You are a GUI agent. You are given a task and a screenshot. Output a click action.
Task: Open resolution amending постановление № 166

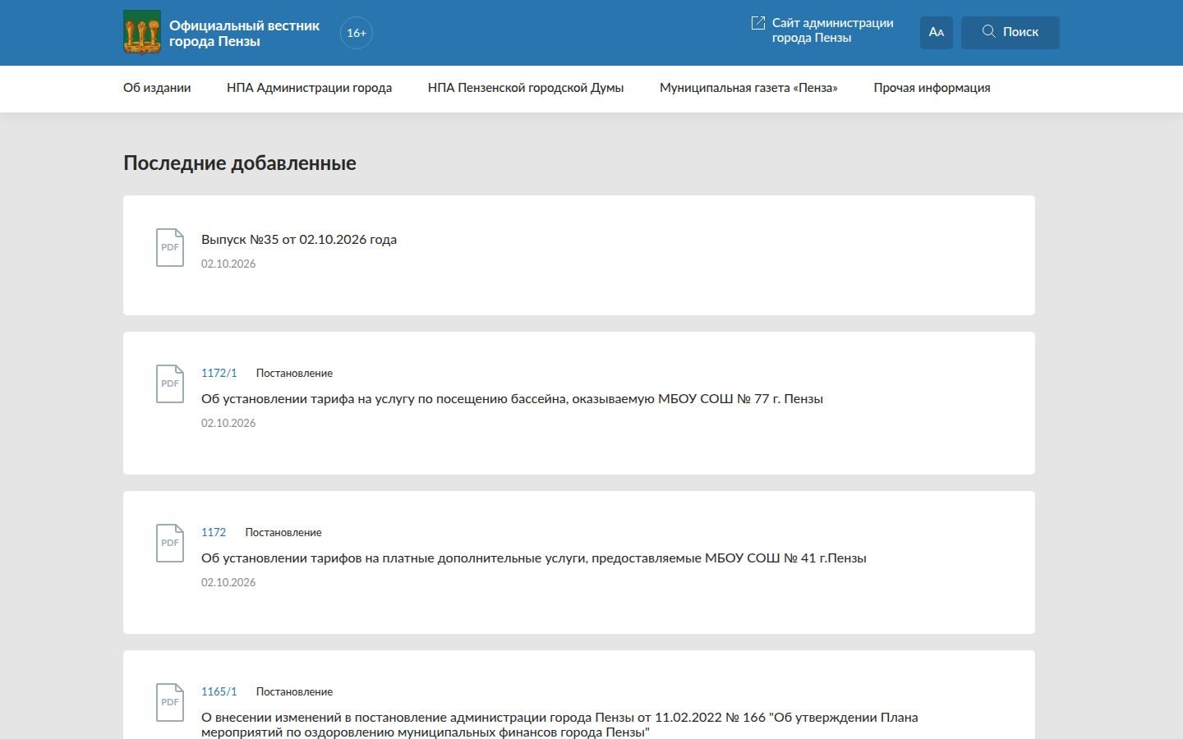tap(559, 724)
